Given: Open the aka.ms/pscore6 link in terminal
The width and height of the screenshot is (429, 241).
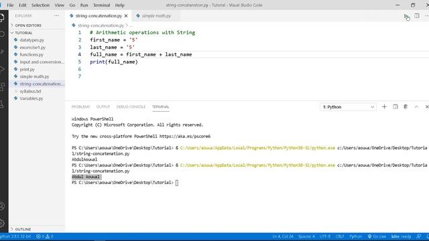Looking at the screenshot, I should point(185,137).
